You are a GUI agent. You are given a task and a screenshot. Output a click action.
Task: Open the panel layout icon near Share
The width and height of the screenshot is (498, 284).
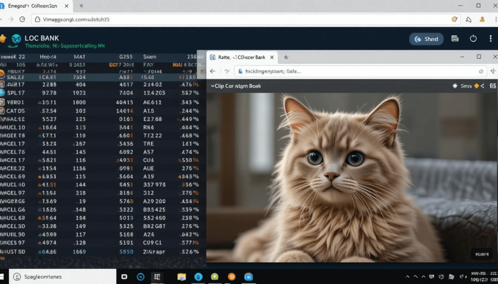pos(455,38)
